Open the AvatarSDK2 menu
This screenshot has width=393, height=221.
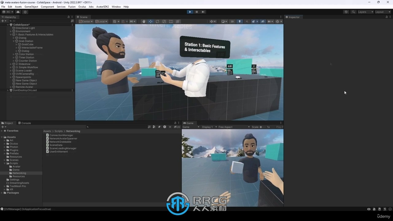coord(103,6)
